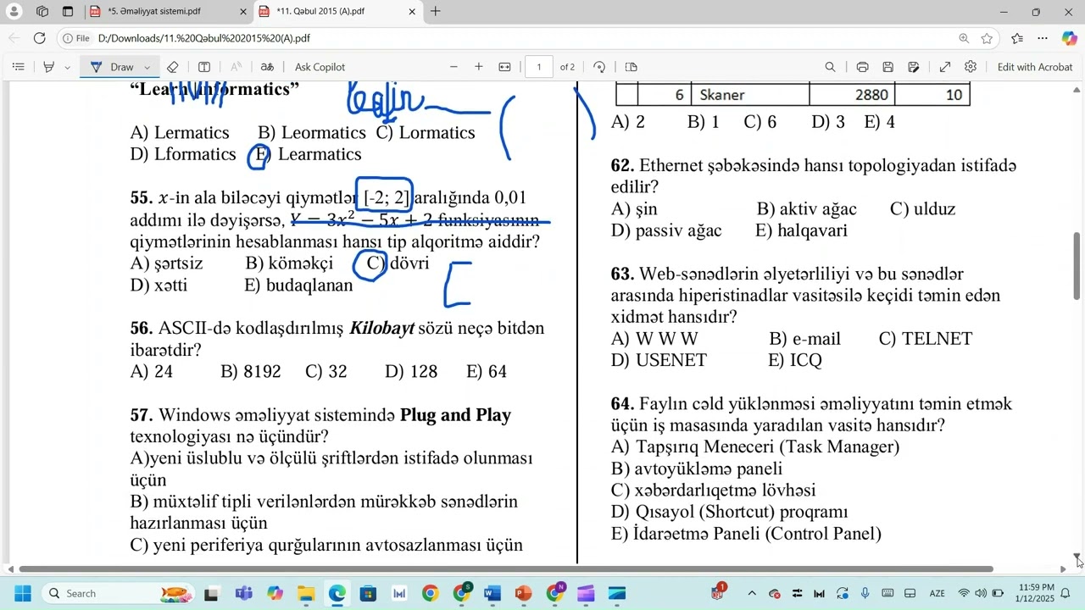
Task: Zoom out using minus icon
Action: pyautogui.click(x=453, y=67)
